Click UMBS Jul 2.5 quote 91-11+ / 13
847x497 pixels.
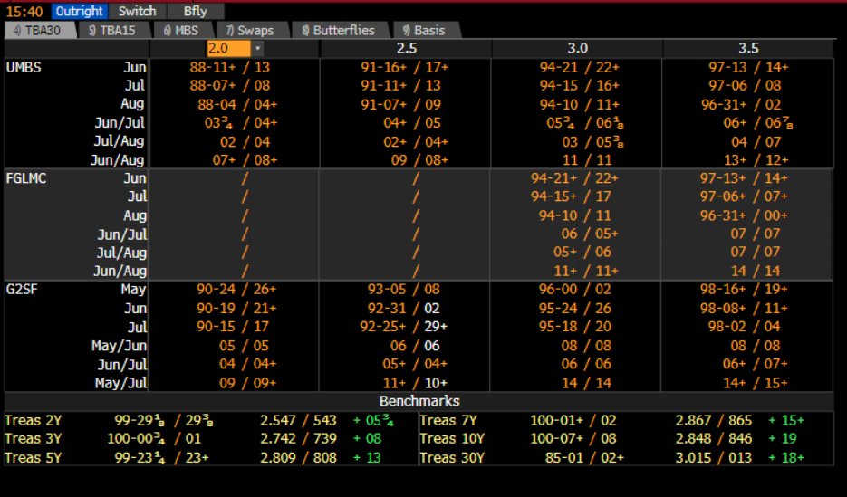(x=400, y=86)
